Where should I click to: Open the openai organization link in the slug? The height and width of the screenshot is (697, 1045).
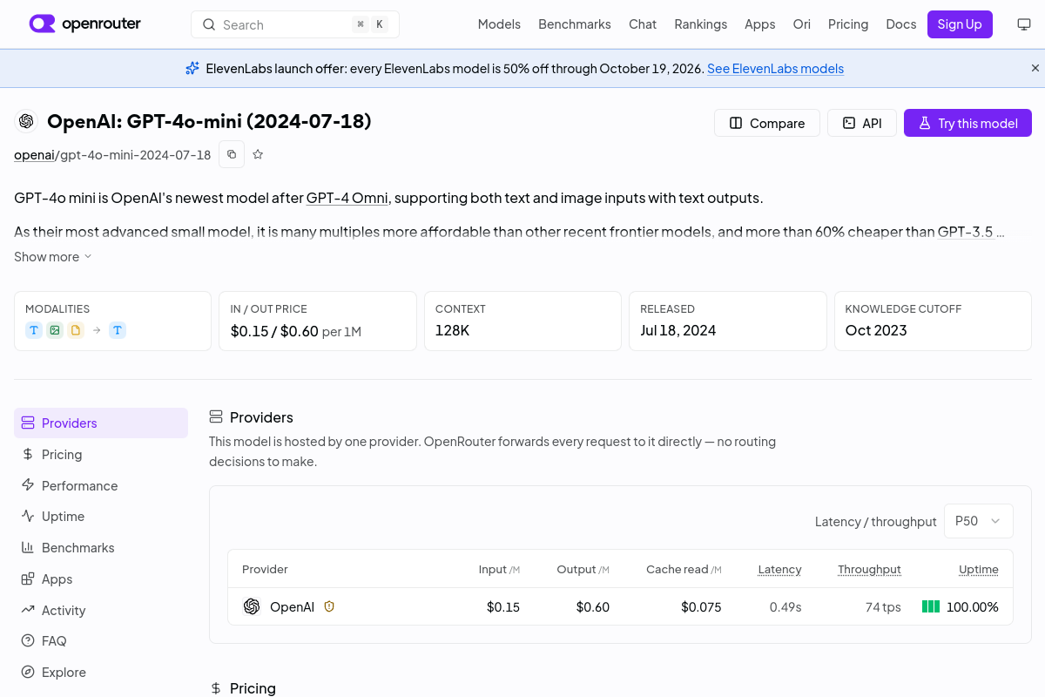coord(35,155)
